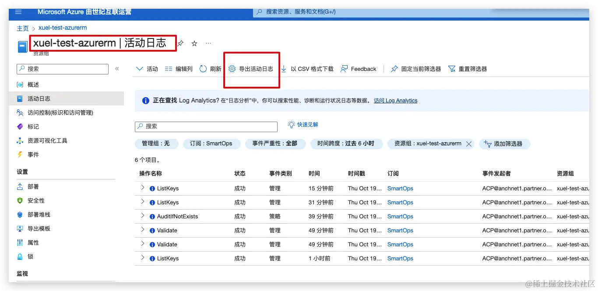Expand the ListKeys row from 31 minutes ago
Viewport: 598px width, 291px height.
(x=142, y=202)
